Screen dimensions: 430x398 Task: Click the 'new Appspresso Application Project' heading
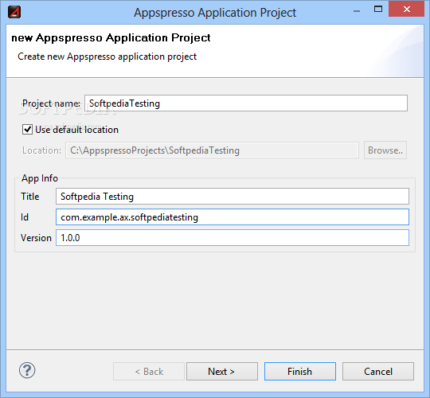[x=111, y=38]
